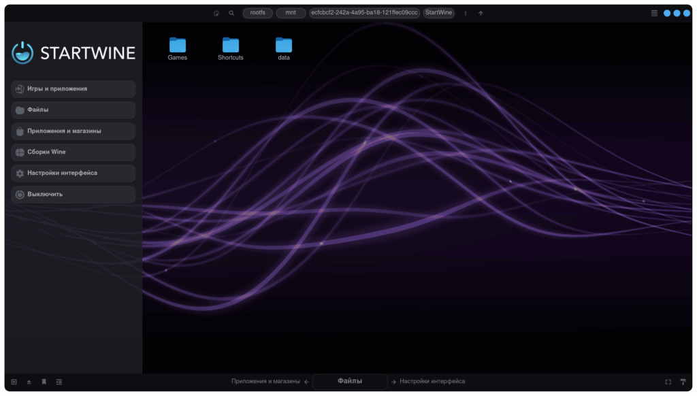Click the indented list icon in bottom bar
697x396 pixels.
tap(59, 382)
